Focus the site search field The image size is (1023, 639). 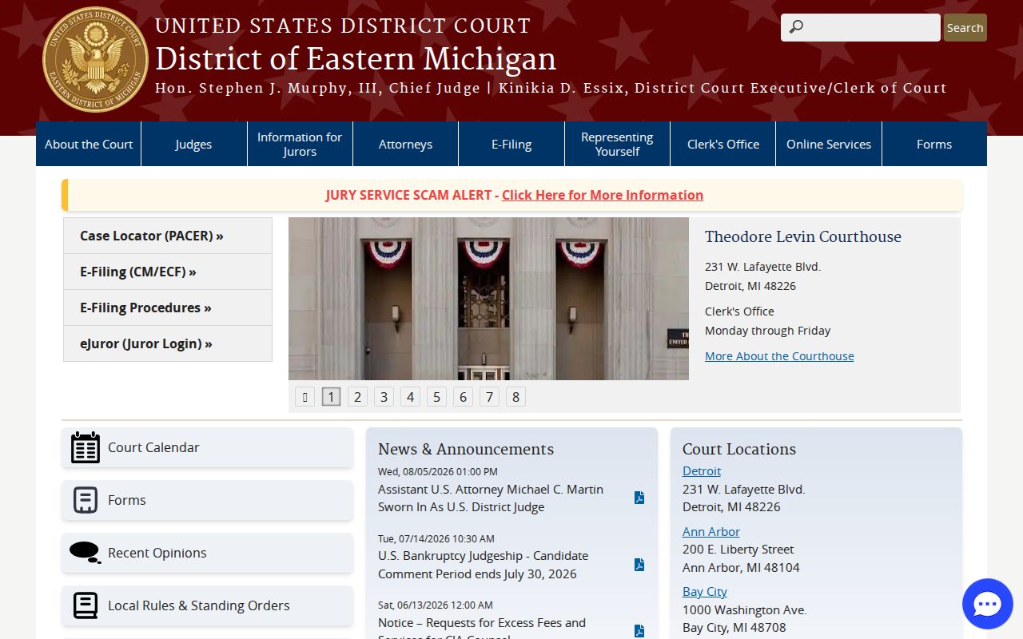861,27
